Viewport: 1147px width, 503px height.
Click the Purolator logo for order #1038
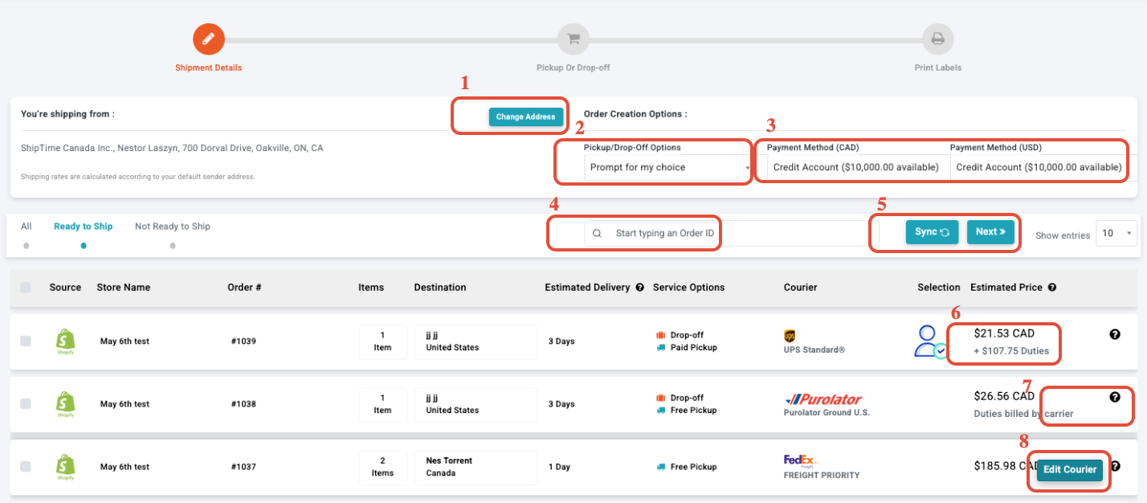coord(823,399)
